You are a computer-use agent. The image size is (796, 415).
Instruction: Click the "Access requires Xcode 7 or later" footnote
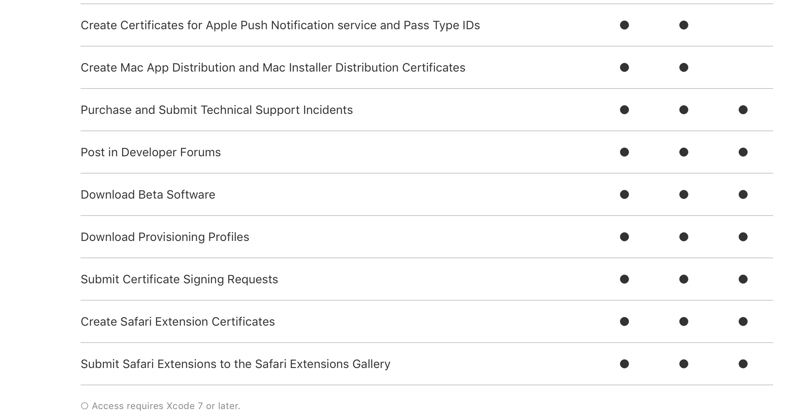pyautogui.click(x=166, y=406)
